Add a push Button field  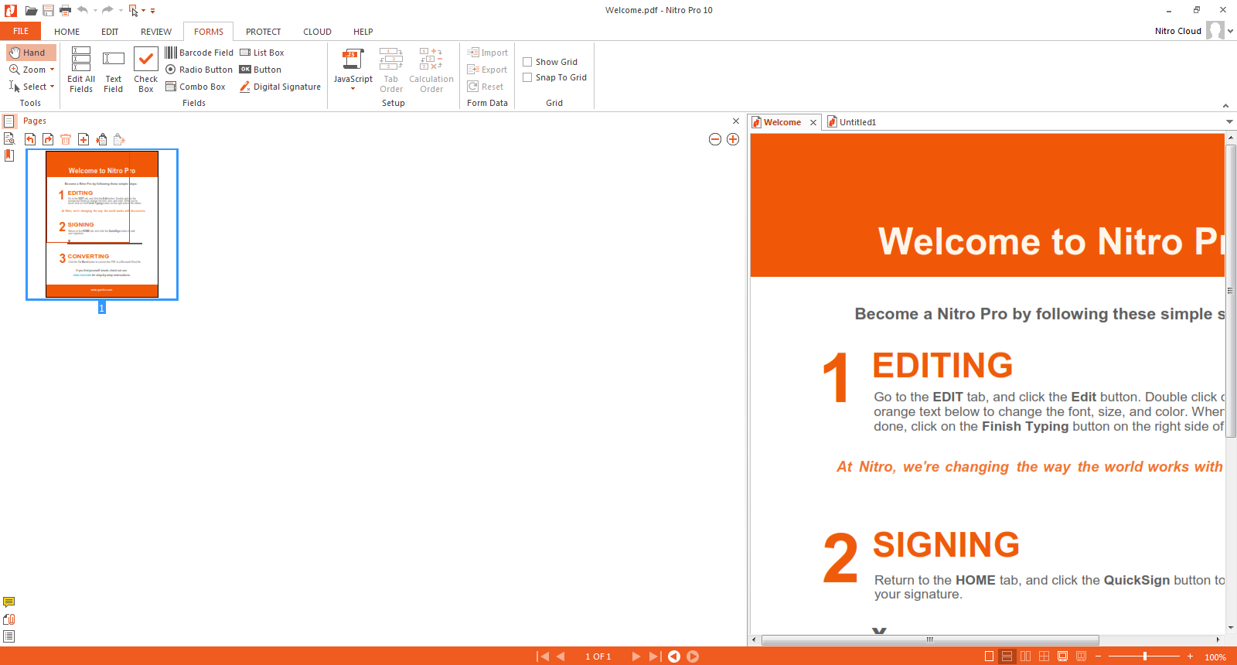(x=261, y=70)
